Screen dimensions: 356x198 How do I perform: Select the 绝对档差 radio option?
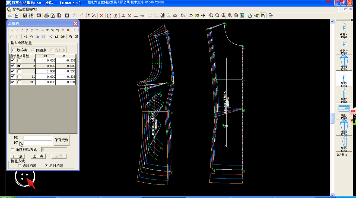pyautogui.click(x=19, y=166)
